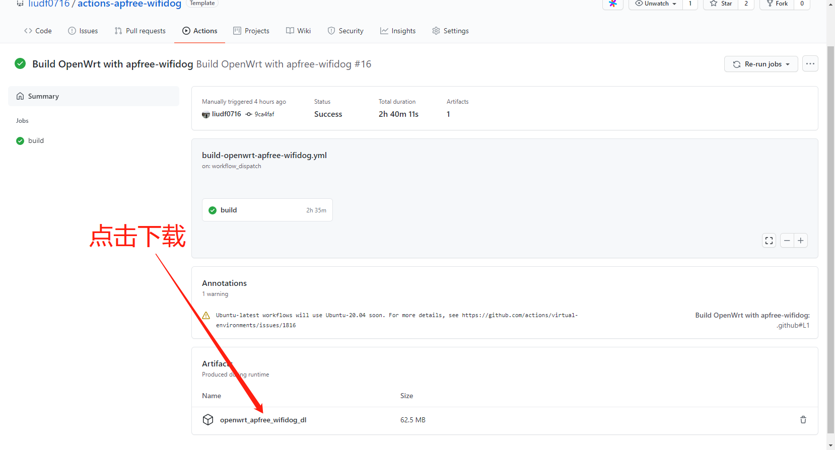Select Summary in the sidebar
Image resolution: width=835 pixels, height=450 pixels.
(x=94, y=96)
